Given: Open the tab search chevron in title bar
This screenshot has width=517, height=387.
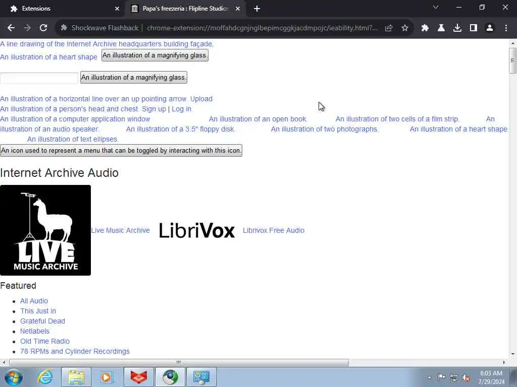Looking at the screenshot, I should coord(436,7).
